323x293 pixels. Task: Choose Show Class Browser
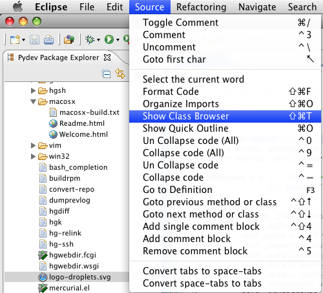pos(225,116)
